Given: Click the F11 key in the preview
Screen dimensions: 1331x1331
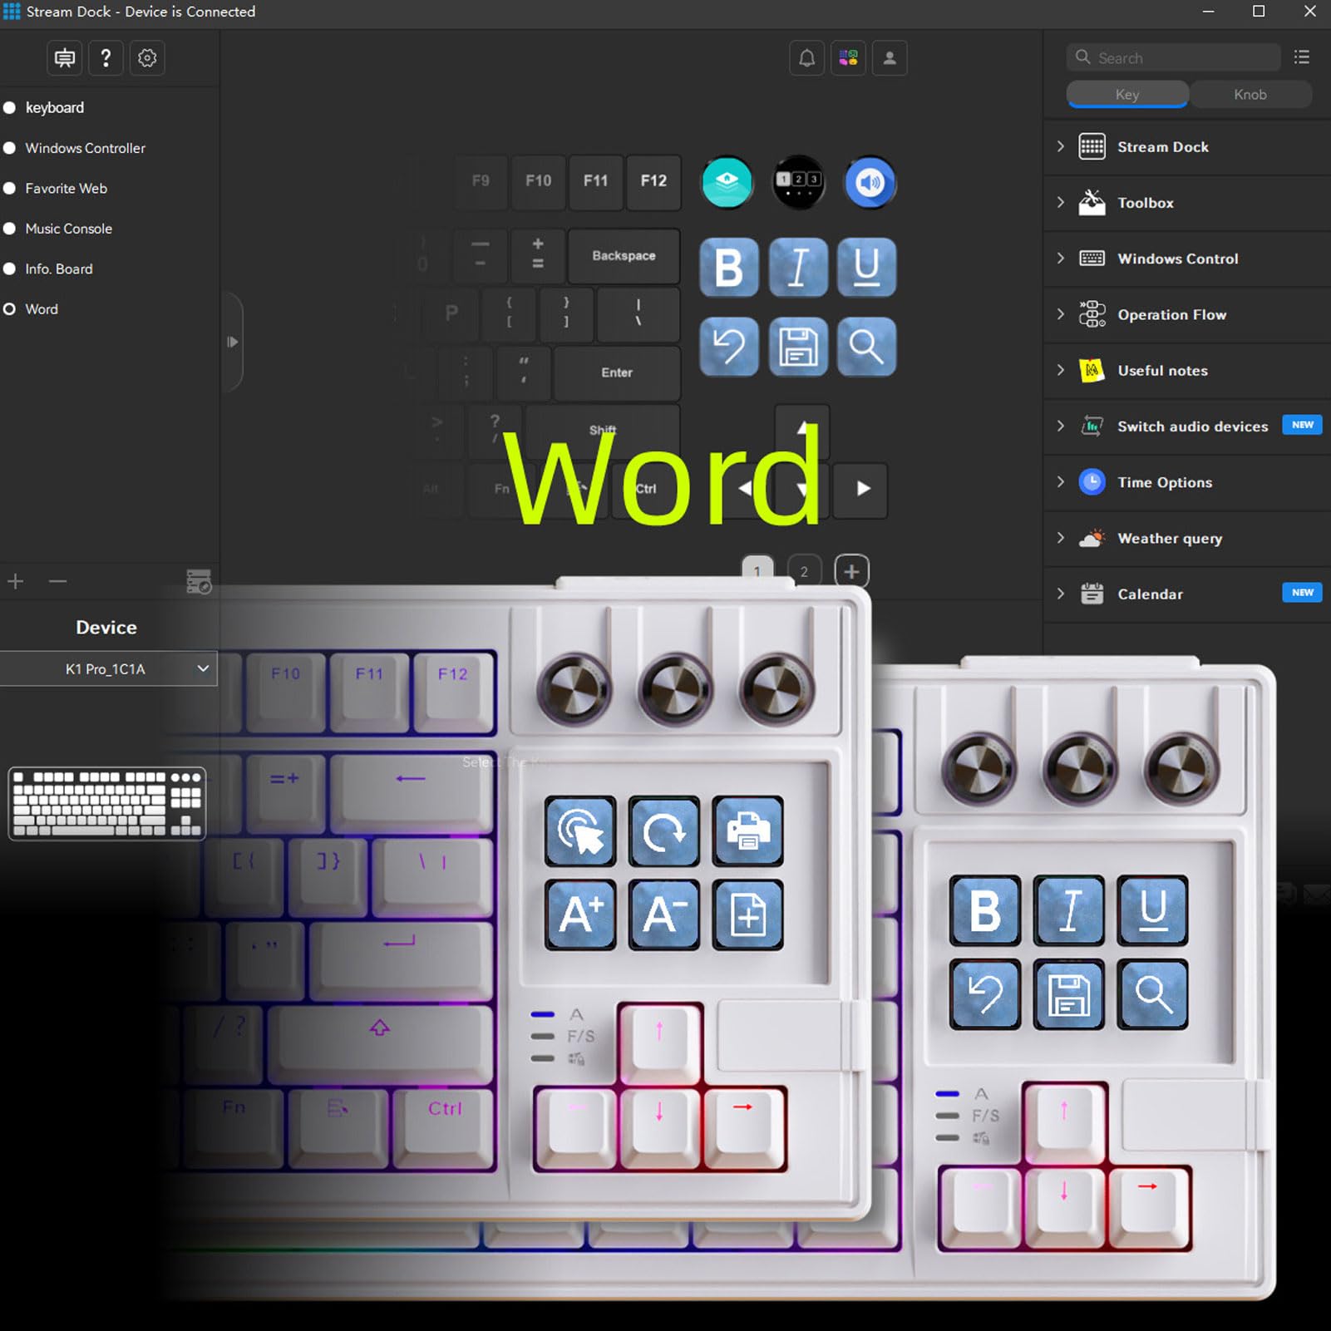Looking at the screenshot, I should pyautogui.click(x=595, y=181).
